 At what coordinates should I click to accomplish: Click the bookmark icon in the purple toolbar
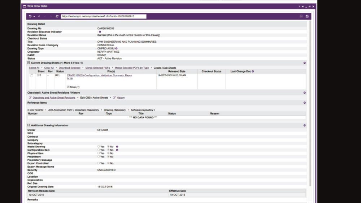301,16
